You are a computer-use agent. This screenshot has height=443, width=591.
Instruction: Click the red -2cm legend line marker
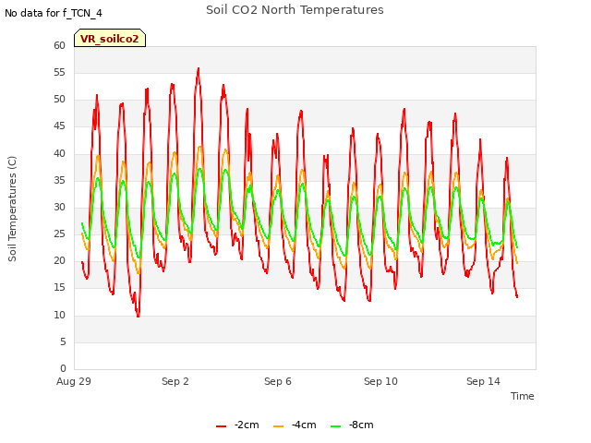[222, 426]
